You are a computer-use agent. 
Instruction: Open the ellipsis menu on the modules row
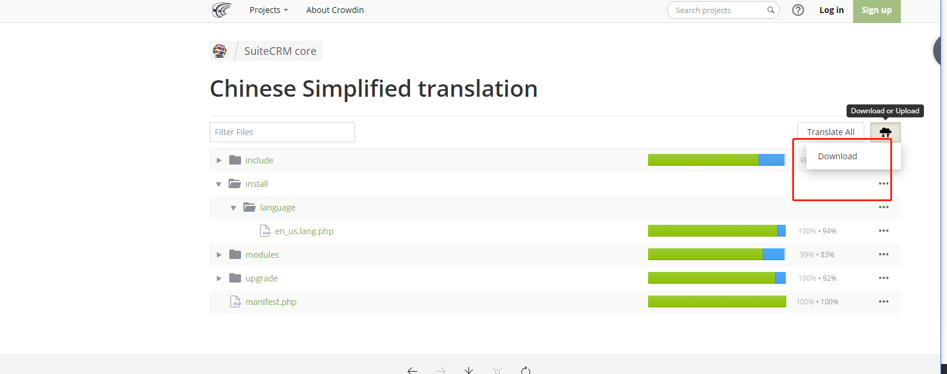[x=884, y=254]
